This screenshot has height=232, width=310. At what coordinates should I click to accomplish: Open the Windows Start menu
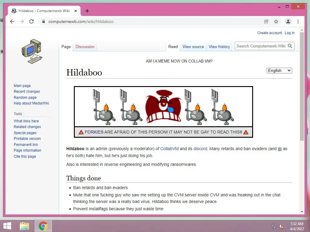(x=7, y=226)
